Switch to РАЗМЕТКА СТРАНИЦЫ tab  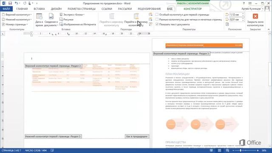point(82,8)
